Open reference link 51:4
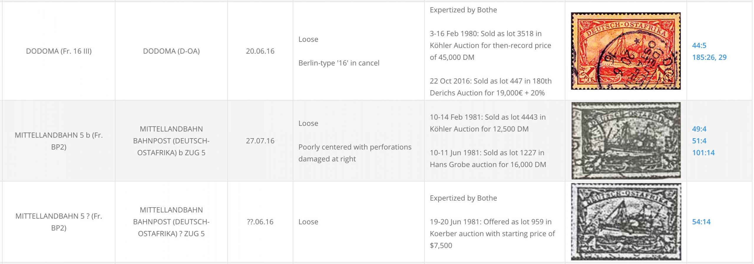The height and width of the screenshot is (264, 754). pos(699,141)
